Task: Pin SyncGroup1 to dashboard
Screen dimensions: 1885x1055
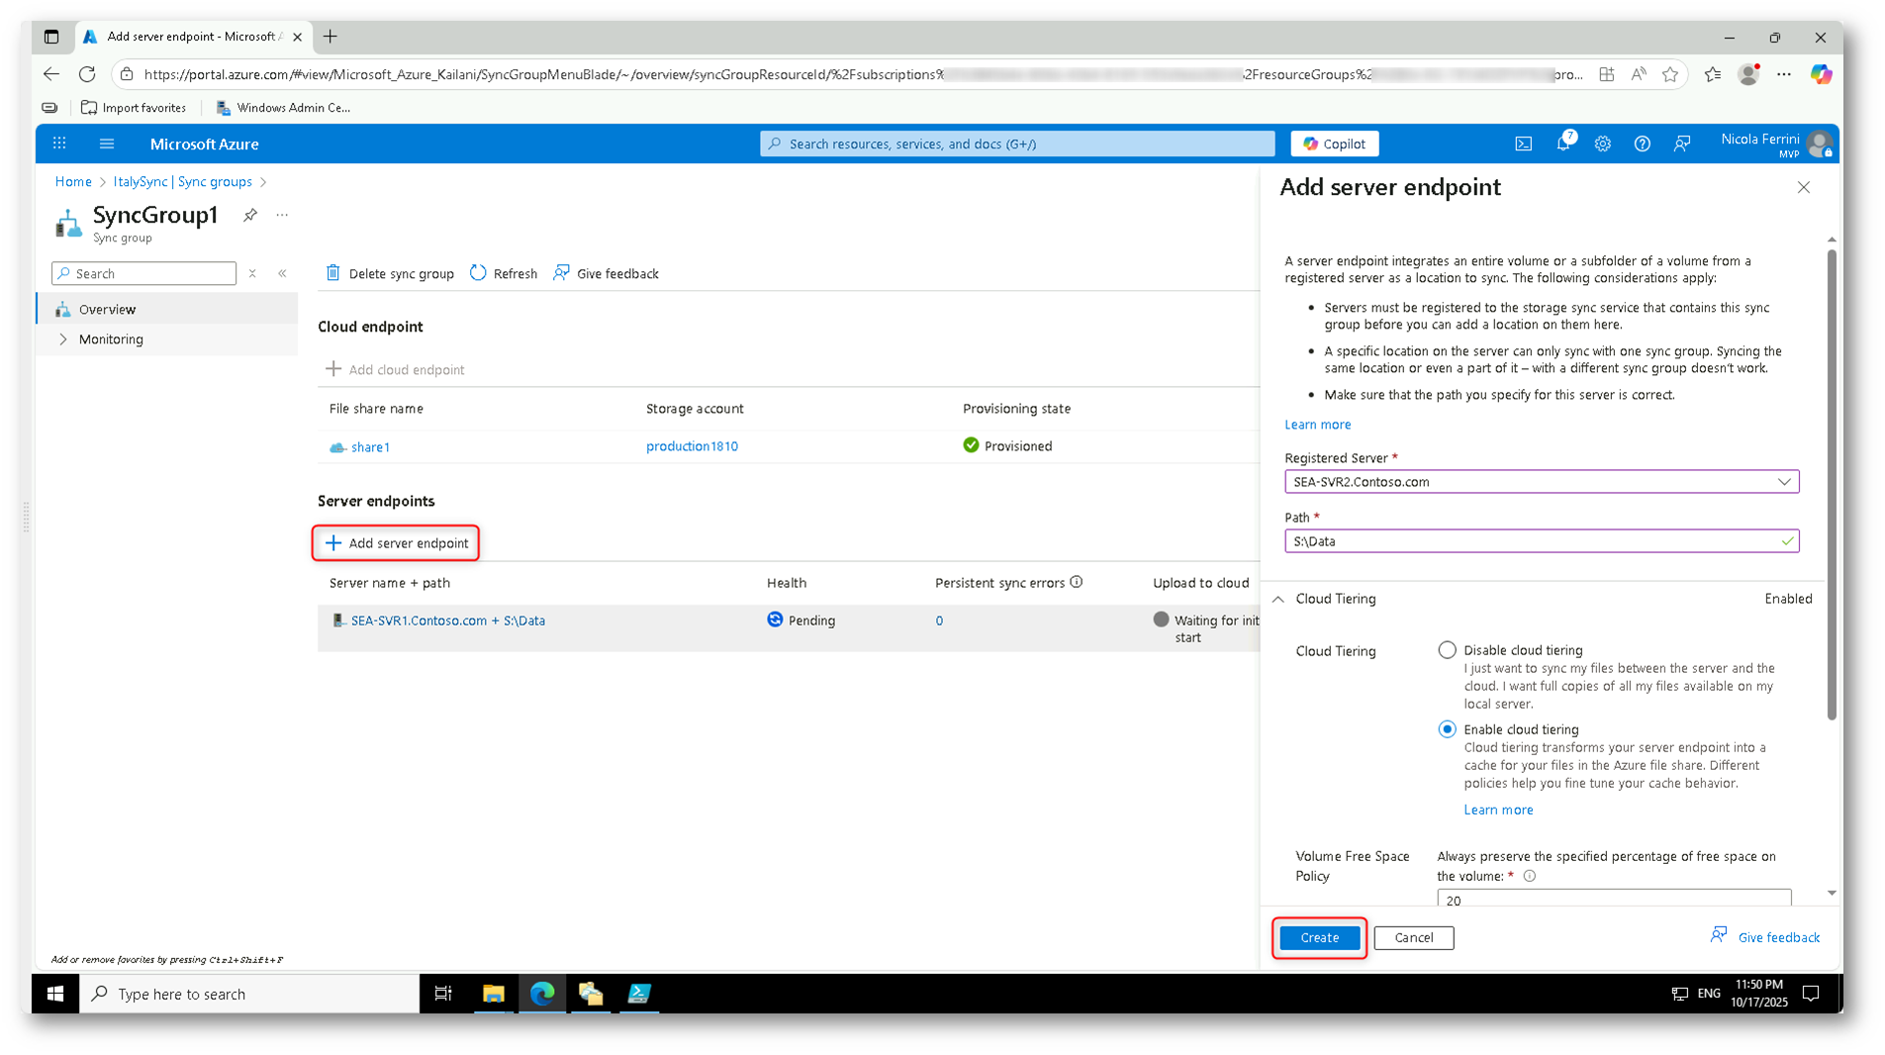Action: [250, 215]
